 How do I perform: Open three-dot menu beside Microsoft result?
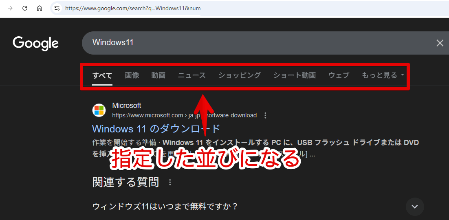265,115
